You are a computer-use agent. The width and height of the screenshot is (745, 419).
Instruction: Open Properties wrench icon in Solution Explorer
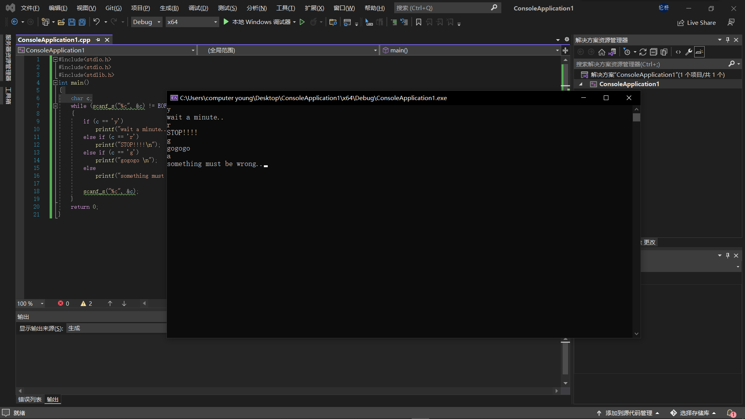(689, 52)
